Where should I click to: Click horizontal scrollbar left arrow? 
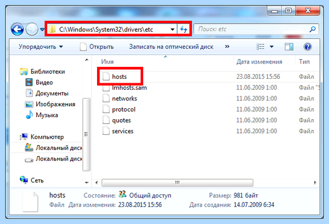97,183
